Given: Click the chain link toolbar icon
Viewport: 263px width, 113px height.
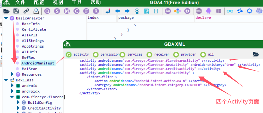Looking at the screenshot, I should (26, 11).
